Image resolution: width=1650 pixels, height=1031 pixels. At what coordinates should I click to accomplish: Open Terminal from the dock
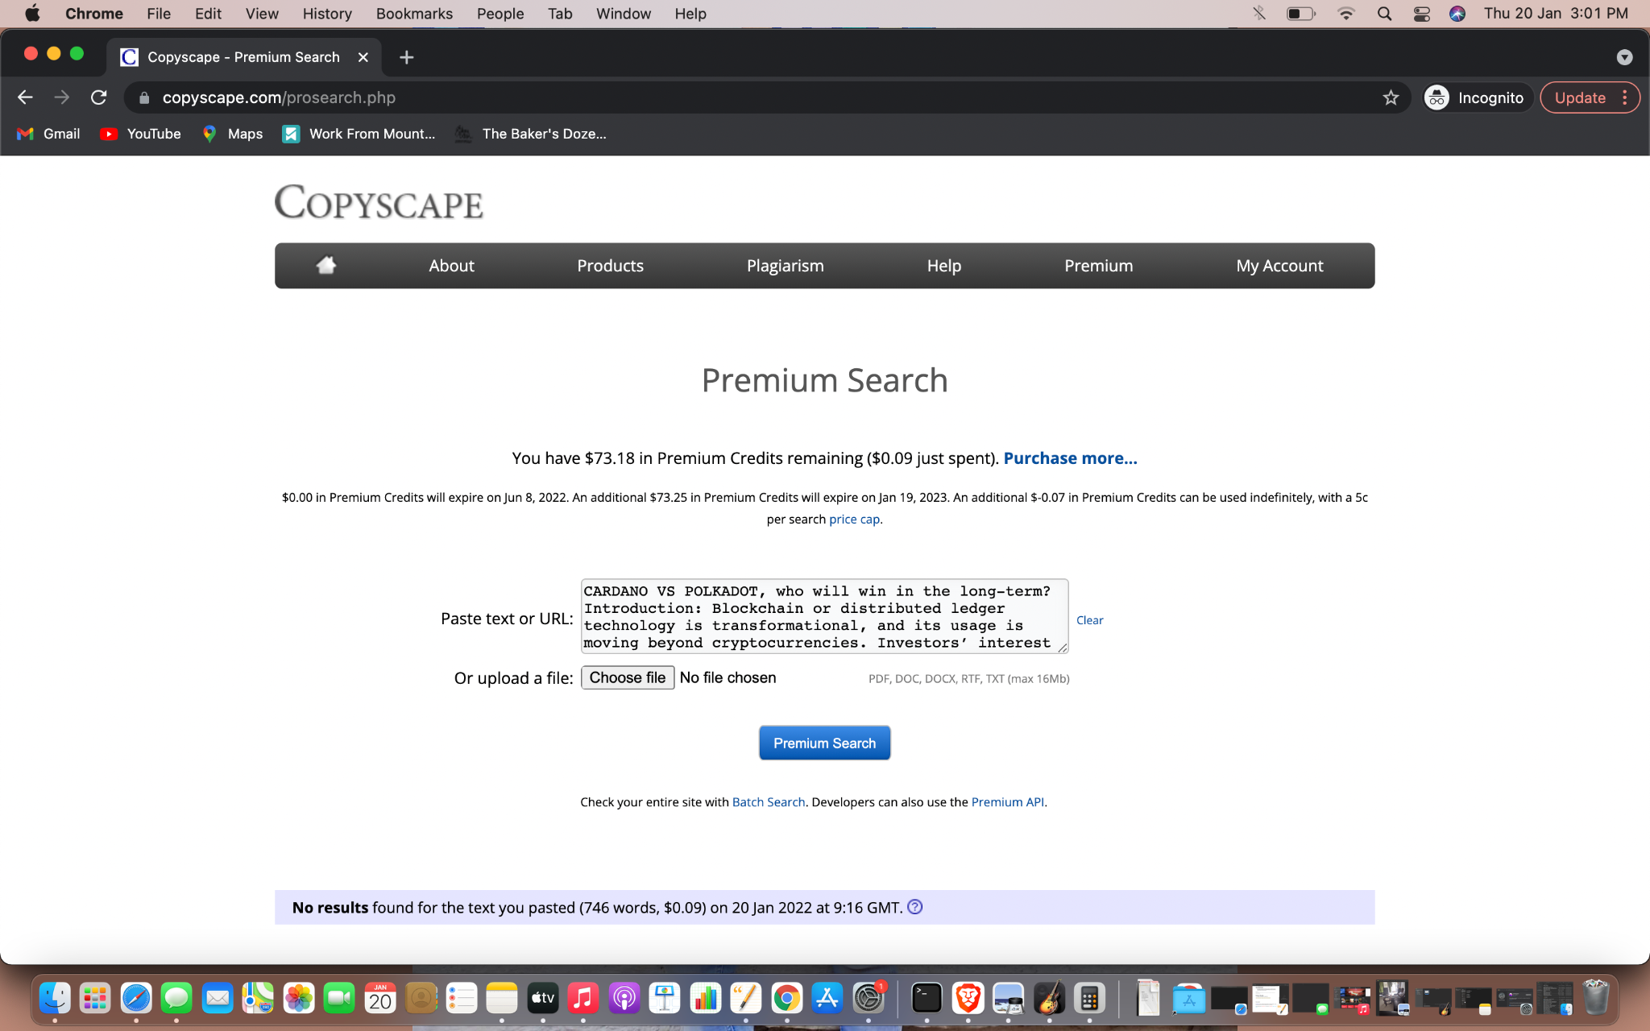tap(927, 999)
